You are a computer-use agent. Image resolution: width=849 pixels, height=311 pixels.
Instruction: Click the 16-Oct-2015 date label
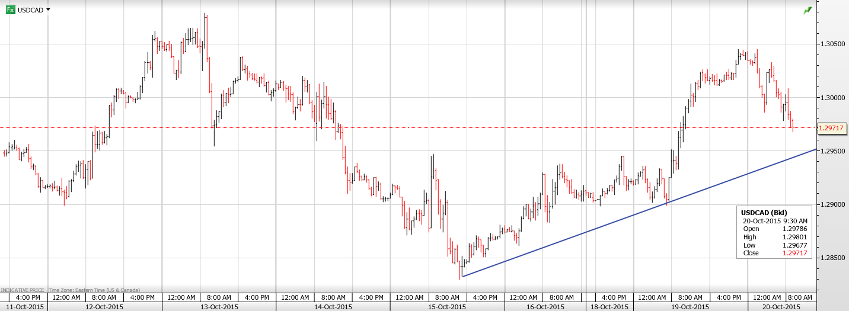[x=545, y=307]
